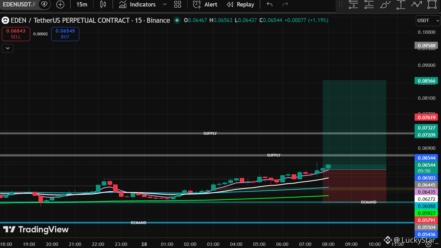Viewport: 441px width, 248px height.
Task: Add a symbol with the compare plus icon
Action: [x=60, y=4]
